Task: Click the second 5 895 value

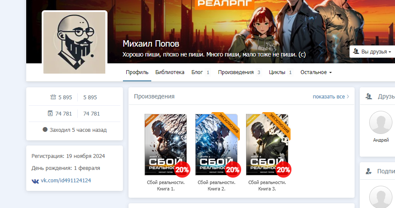Action: (x=90, y=97)
